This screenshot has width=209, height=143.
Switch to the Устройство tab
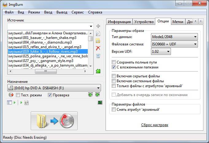coord(144,22)
